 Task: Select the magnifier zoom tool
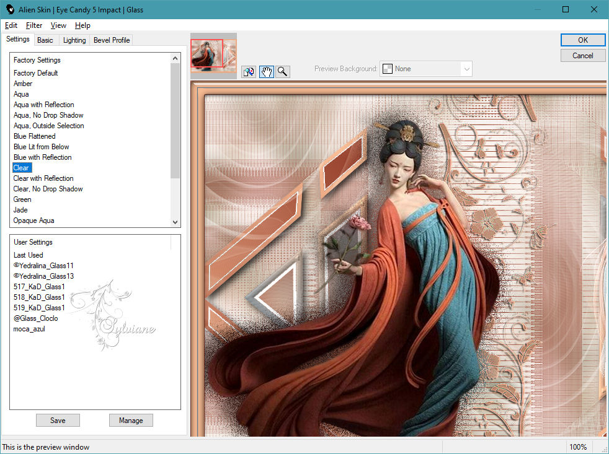(283, 71)
